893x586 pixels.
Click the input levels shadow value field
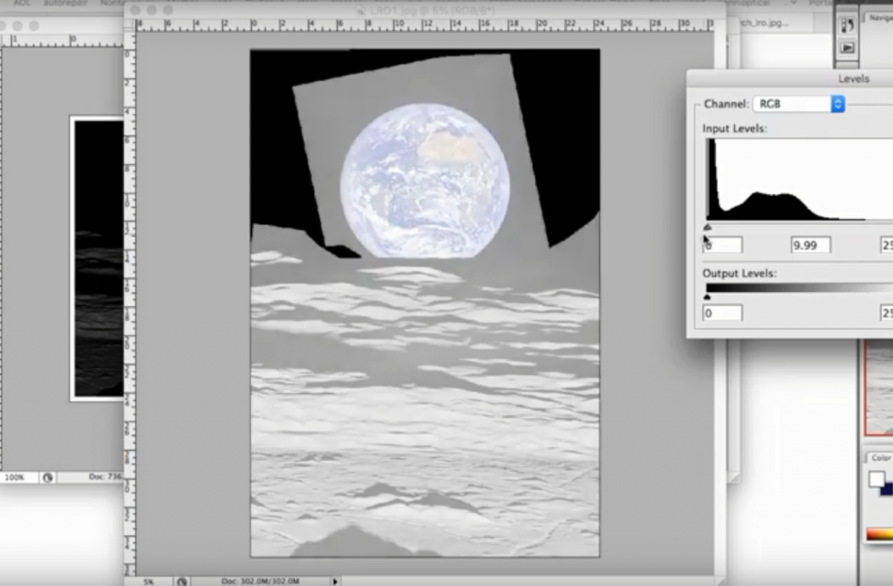pyautogui.click(x=723, y=246)
